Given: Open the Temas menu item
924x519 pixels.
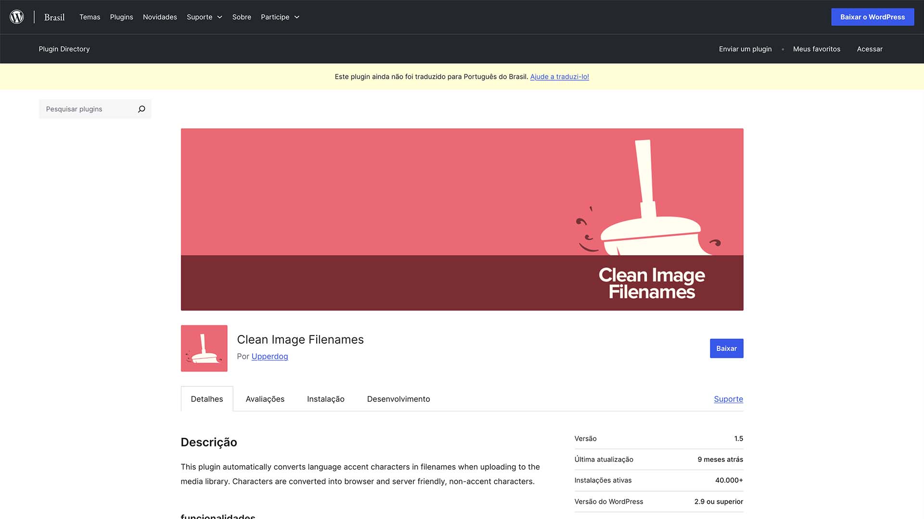Looking at the screenshot, I should pyautogui.click(x=90, y=17).
